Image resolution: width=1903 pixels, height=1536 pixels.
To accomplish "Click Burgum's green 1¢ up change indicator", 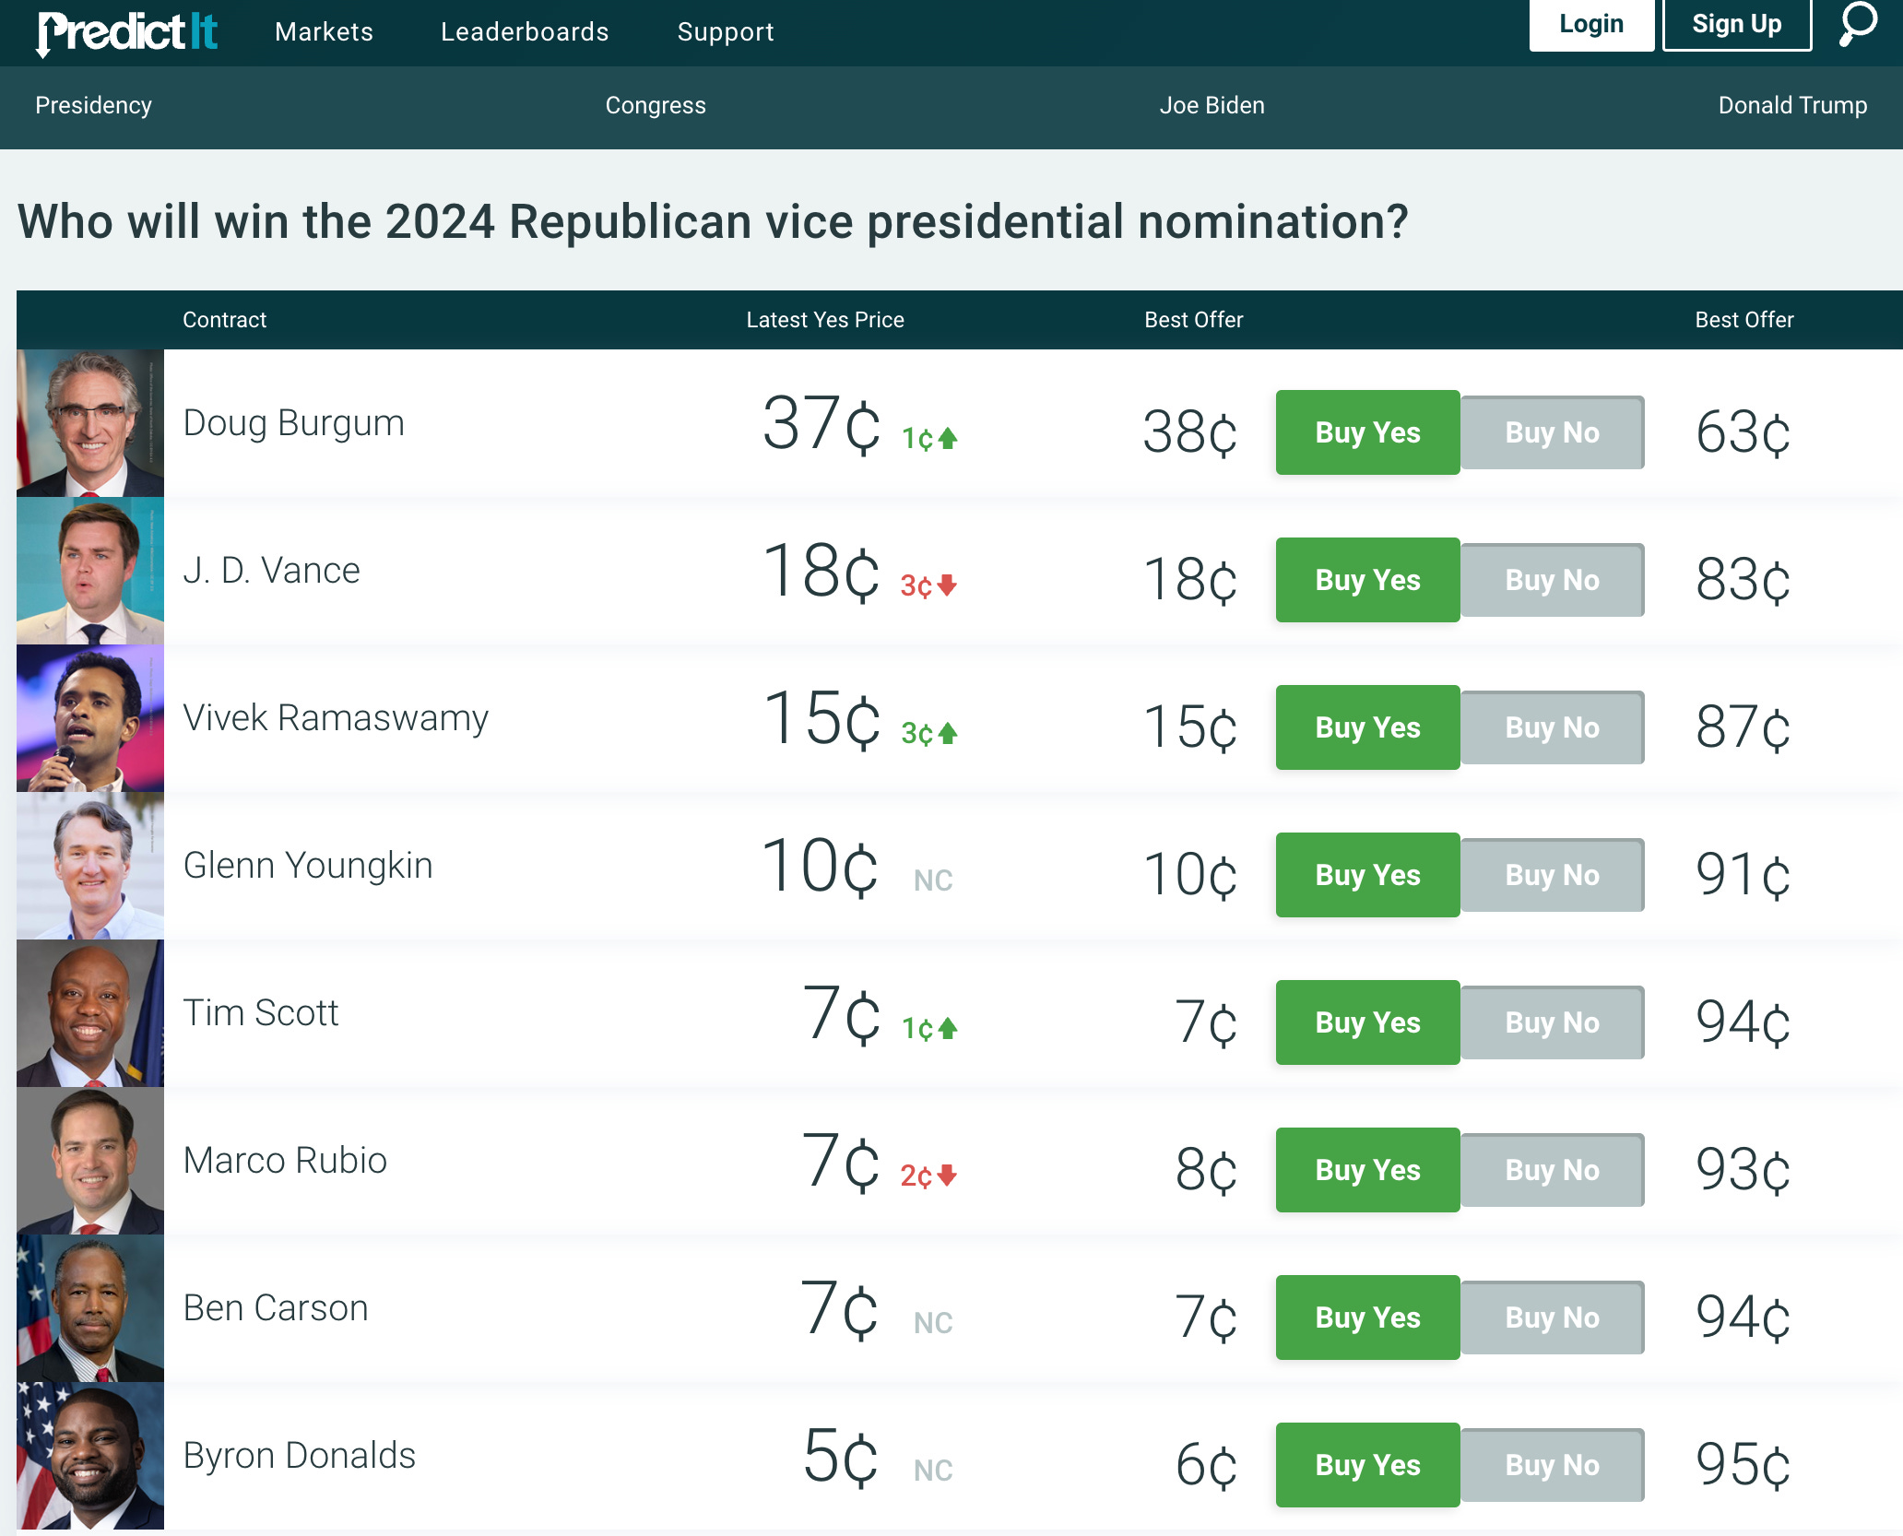I will (929, 438).
